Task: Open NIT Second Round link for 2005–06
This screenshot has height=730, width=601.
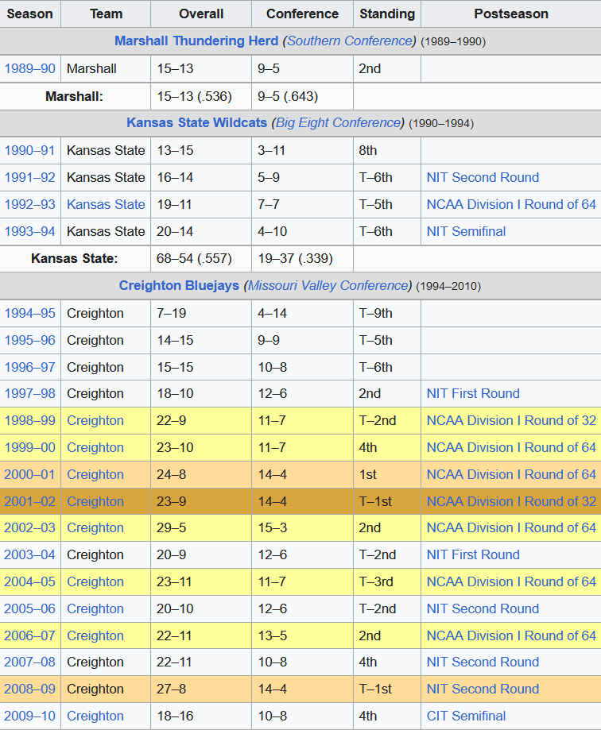Action: pyautogui.click(x=483, y=609)
